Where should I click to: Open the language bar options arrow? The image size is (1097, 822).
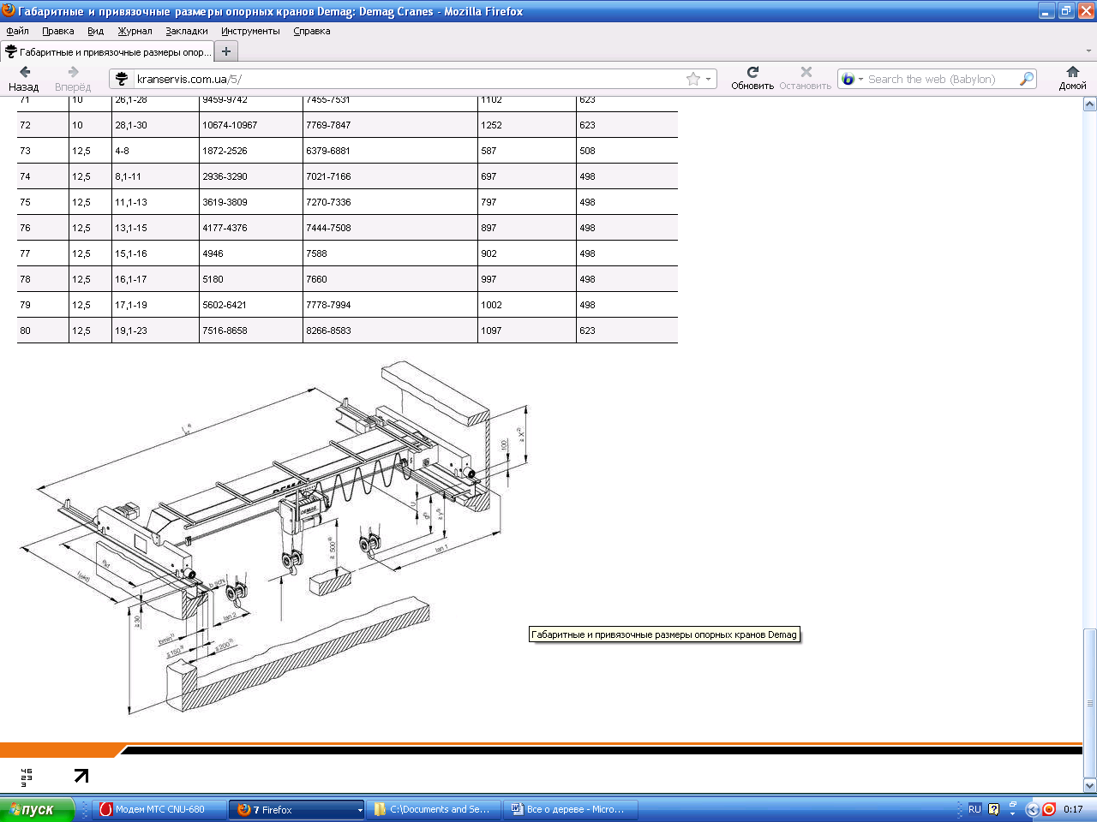(x=1012, y=814)
